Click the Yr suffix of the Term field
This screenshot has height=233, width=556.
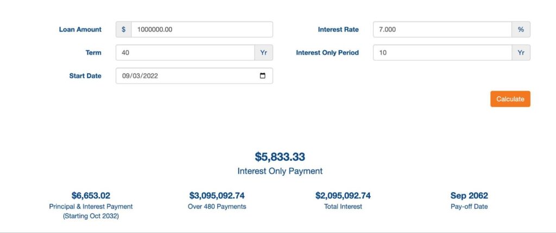coord(263,53)
